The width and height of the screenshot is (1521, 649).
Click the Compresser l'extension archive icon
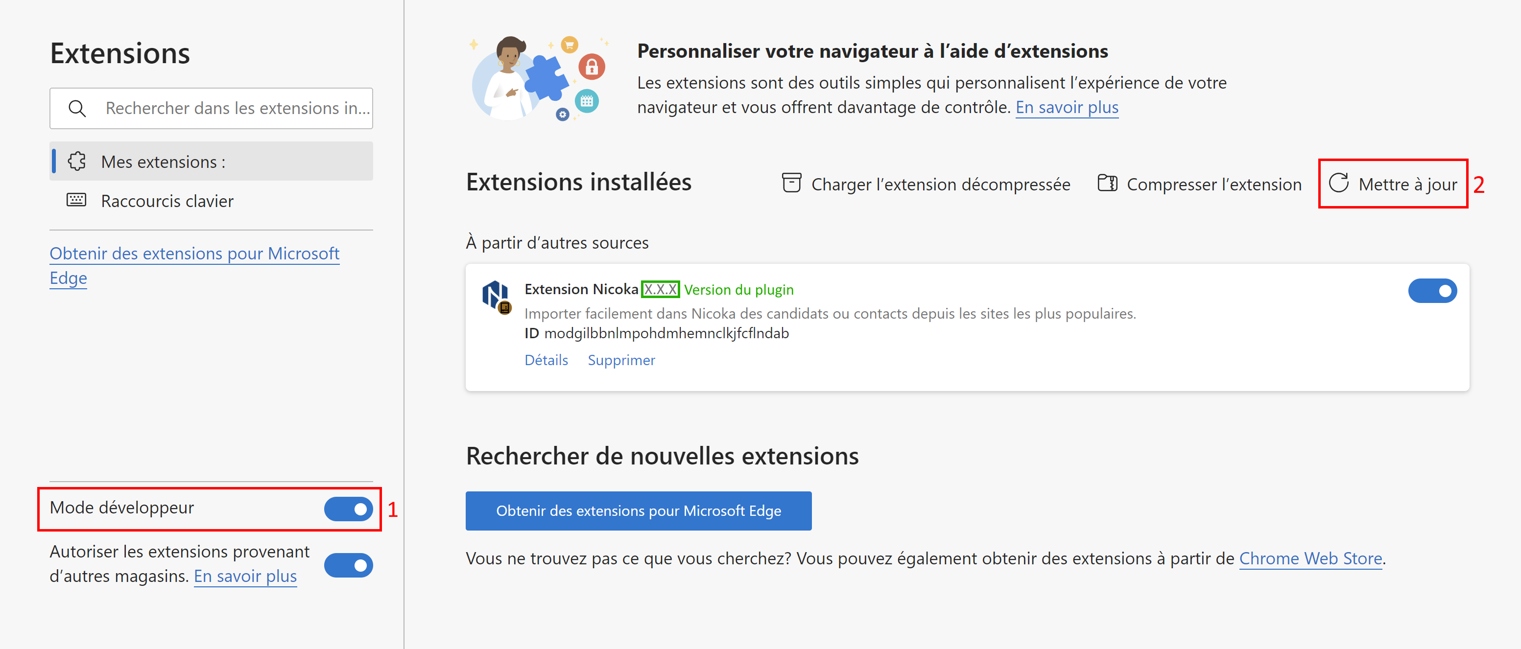(1107, 184)
